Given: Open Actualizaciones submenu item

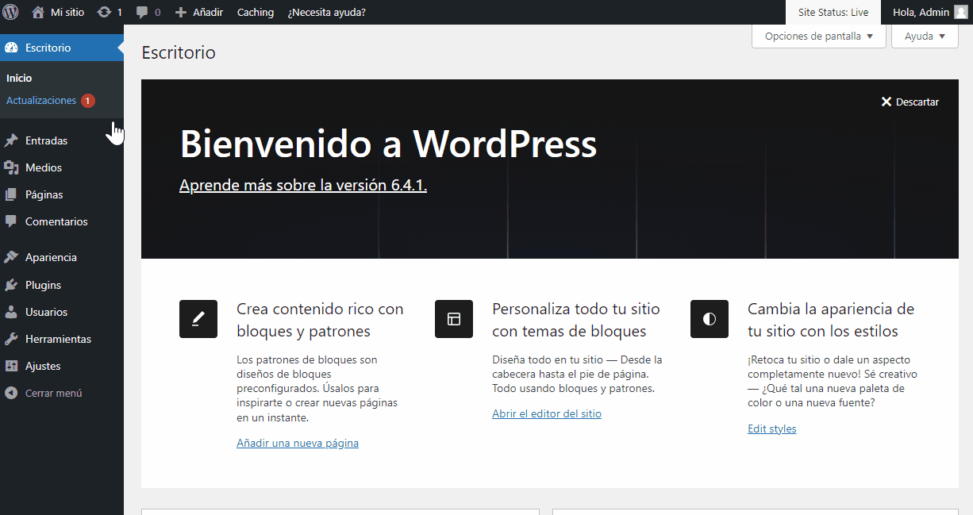Looking at the screenshot, I should pyautogui.click(x=41, y=101).
